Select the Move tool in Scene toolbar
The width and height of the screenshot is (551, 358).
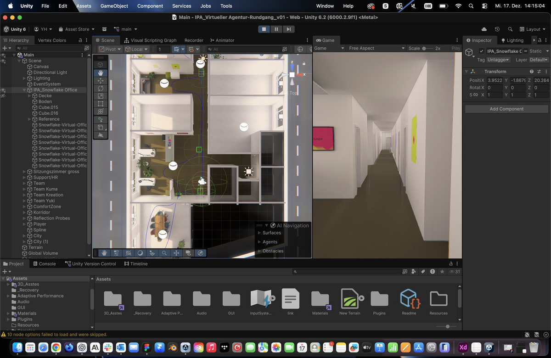click(101, 80)
